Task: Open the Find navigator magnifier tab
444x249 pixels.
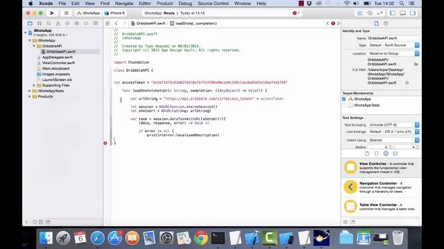Action: point(49,24)
